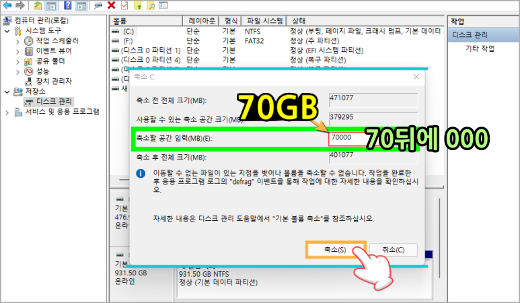Click the 상태 column header
The width and height of the screenshot is (520, 303).
click(365, 21)
